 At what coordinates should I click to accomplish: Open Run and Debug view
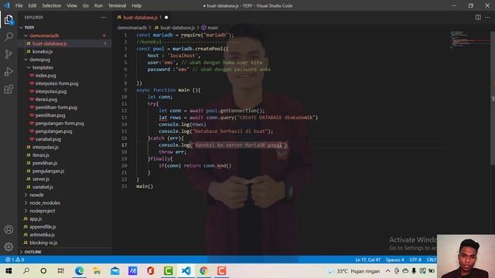coord(9,72)
